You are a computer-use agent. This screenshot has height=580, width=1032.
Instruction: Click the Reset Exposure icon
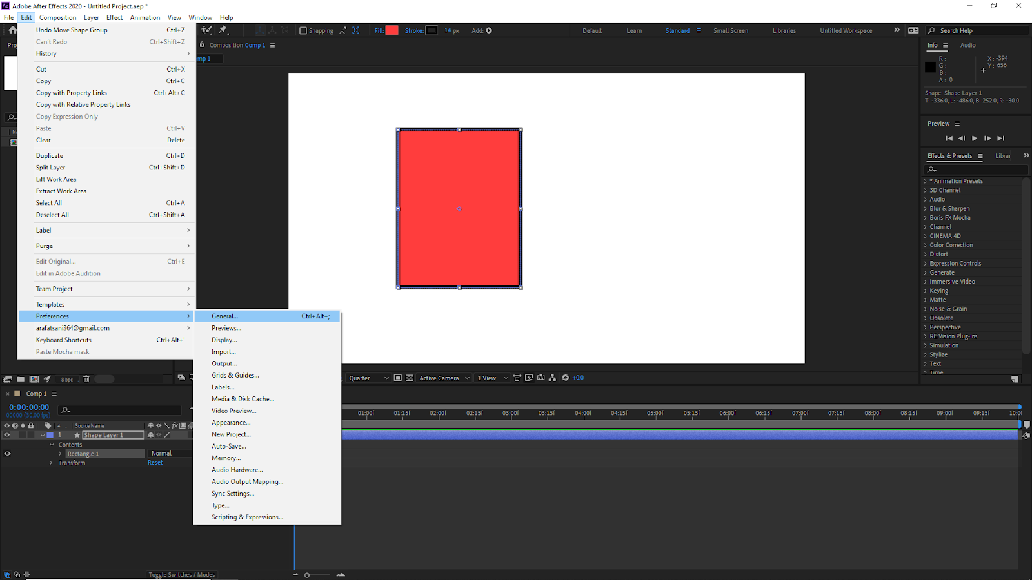(x=565, y=378)
